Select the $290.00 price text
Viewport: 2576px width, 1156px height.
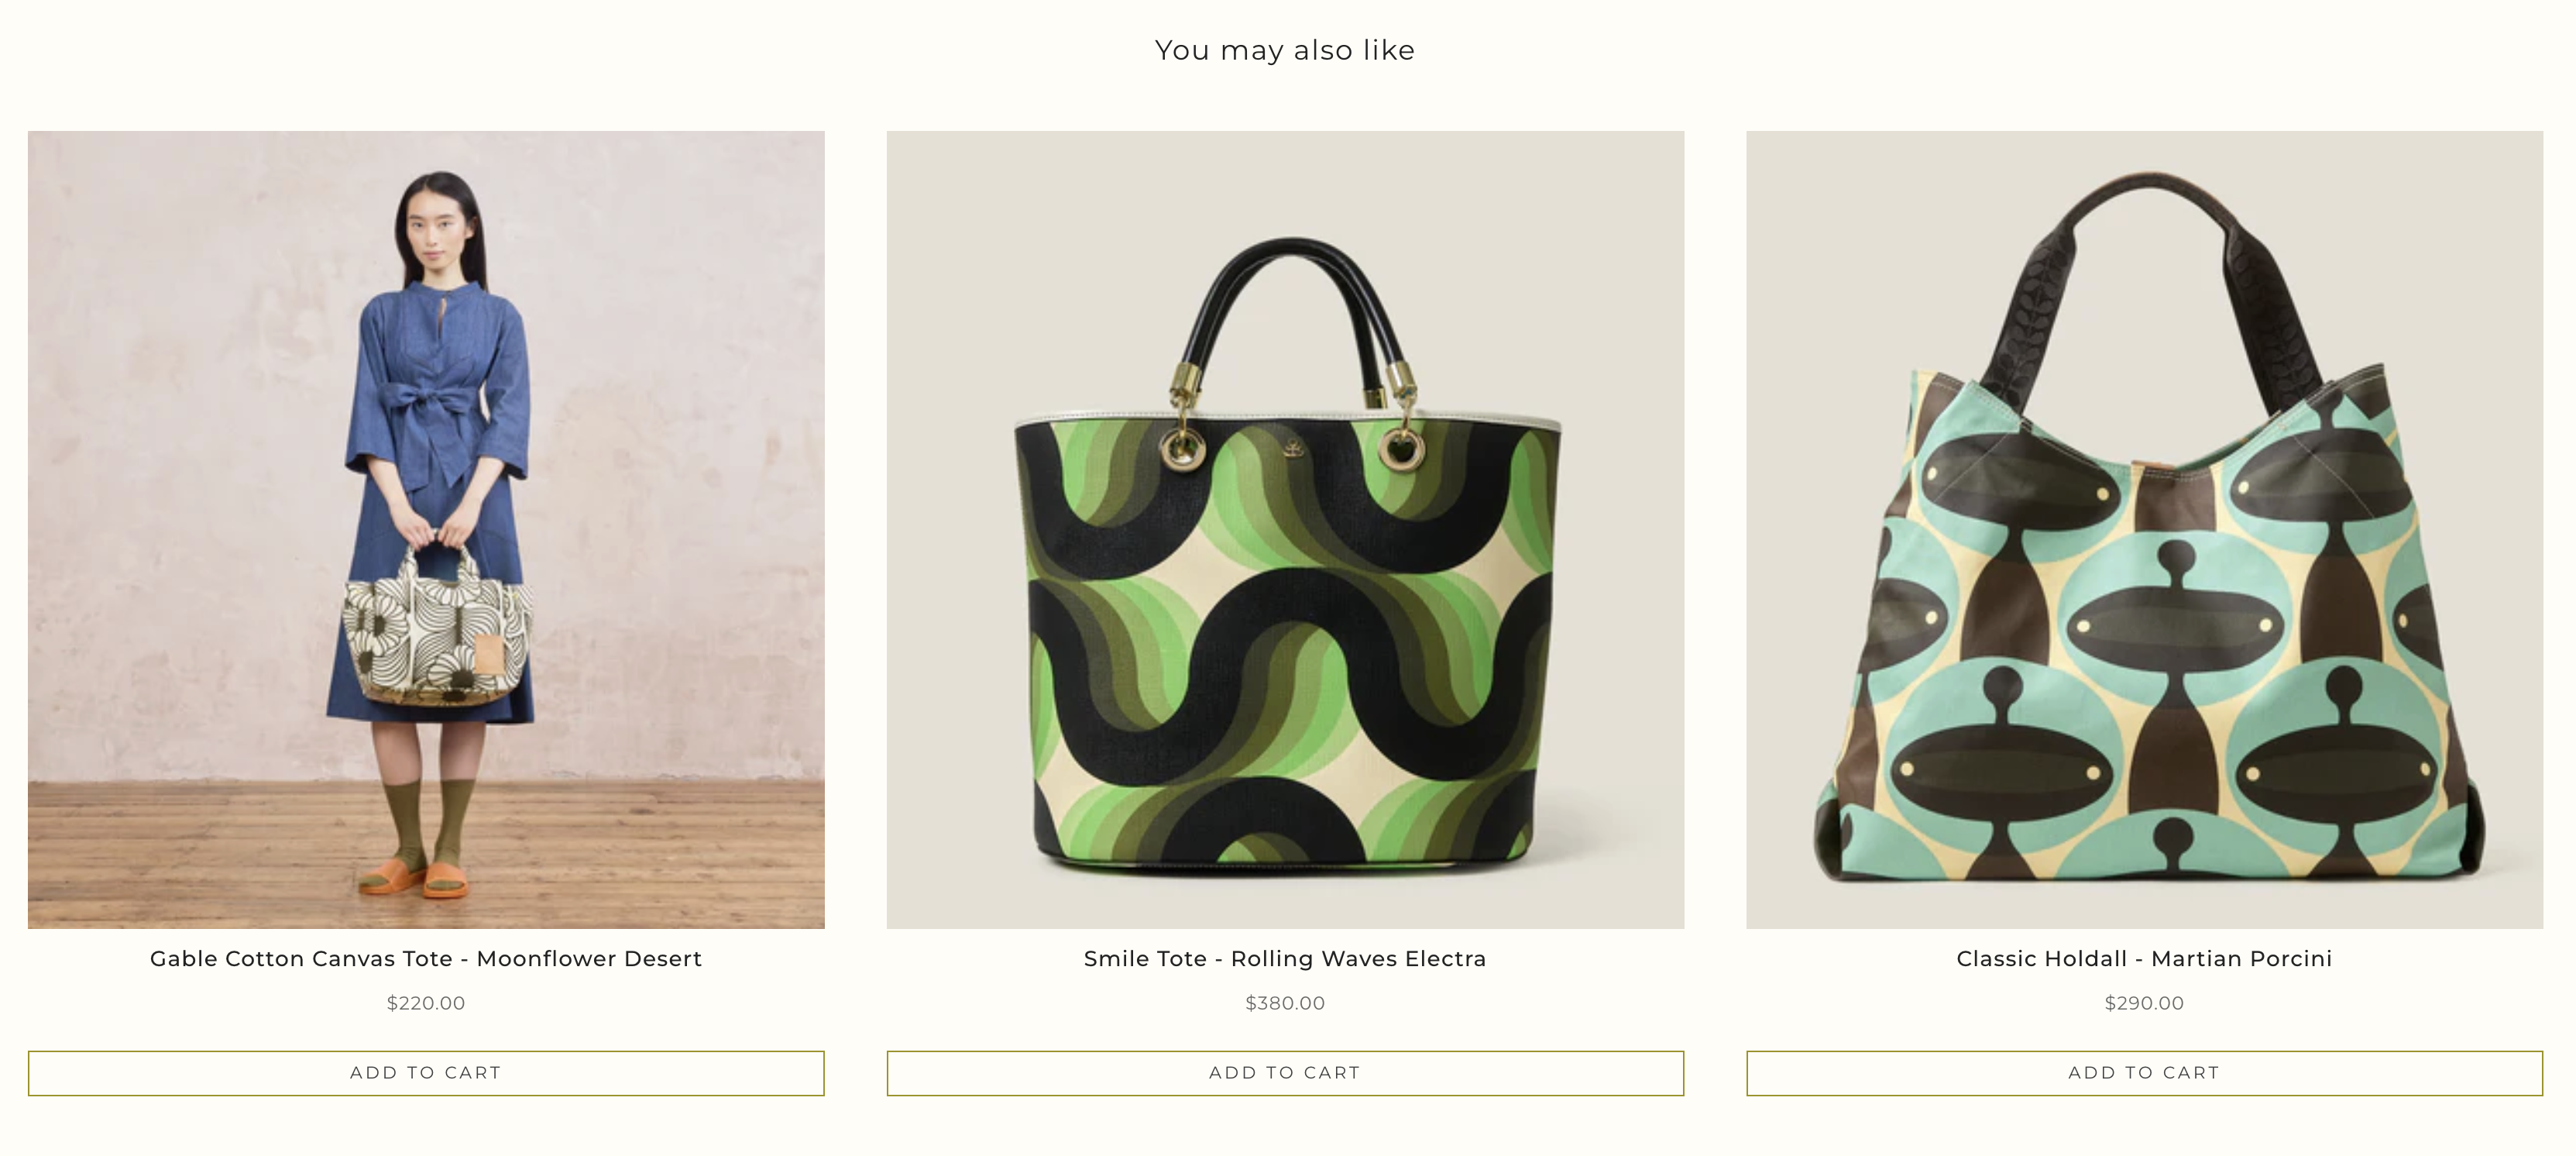(x=2144, y=1003)
